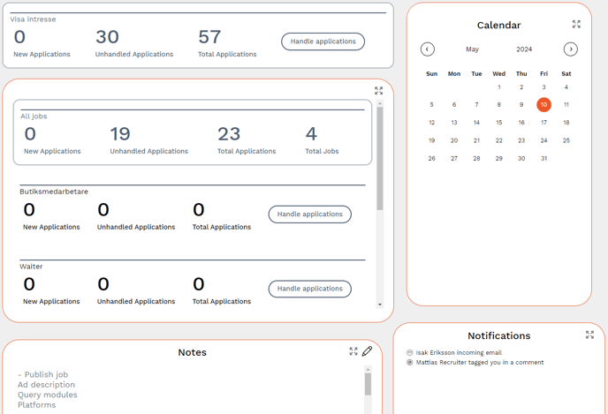Click the incoming email notification icon
608x414 pixels.
coord(410,353)
